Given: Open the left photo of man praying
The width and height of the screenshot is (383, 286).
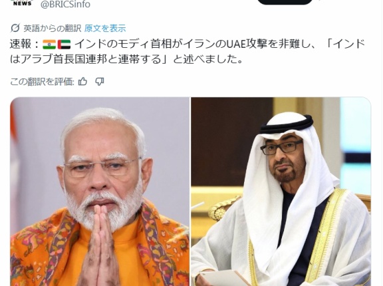Looking at the screenshot, I should (x=100, y=192).
